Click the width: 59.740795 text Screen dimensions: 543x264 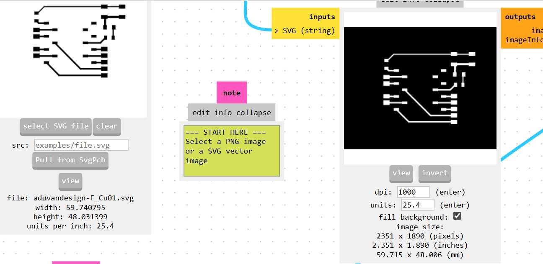coord(70,208)
